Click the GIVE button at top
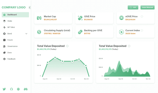The width and height of the screenshot is (158, 93). [133, 7]
